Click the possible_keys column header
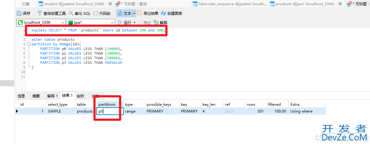This screenshot has height=144, width=370. 162,105
